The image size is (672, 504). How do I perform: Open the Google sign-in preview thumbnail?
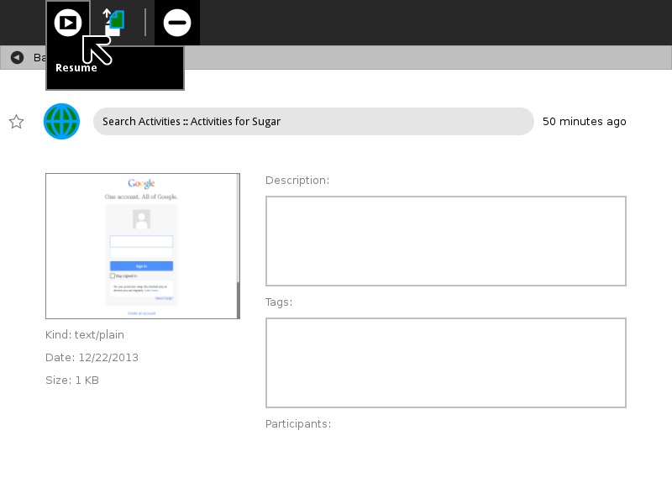[x=142, y=245]
